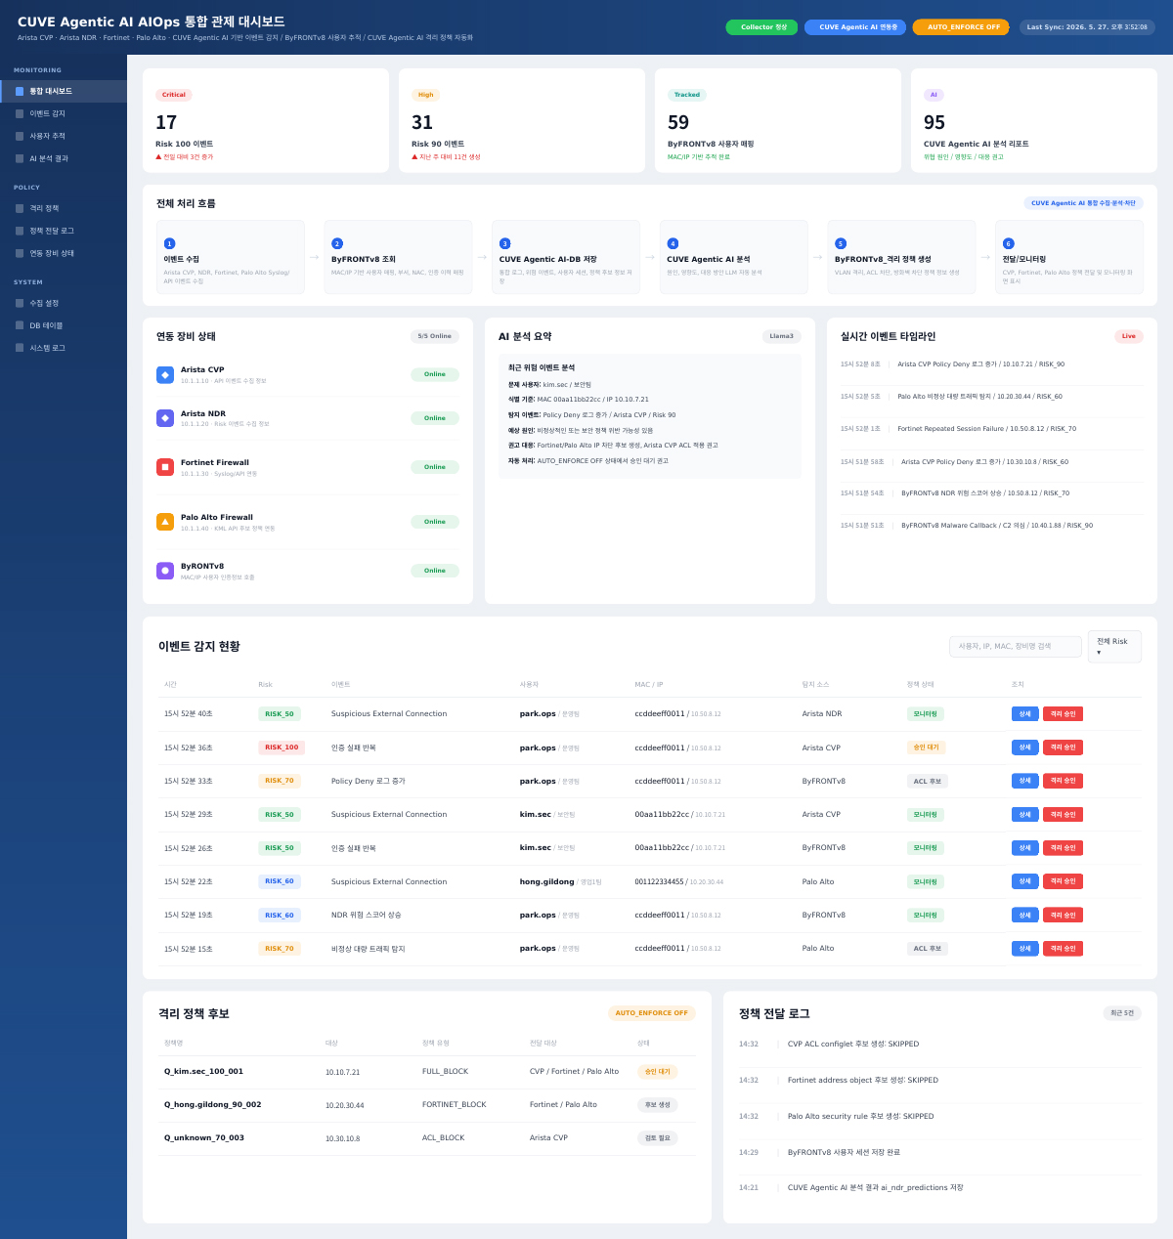Click the Arista NDR device icon
Screen dimensions: 1173x1239
(x=165, y=418)
